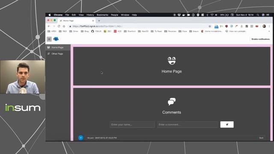Go forward with browser forward arrow

coord(54,26)
